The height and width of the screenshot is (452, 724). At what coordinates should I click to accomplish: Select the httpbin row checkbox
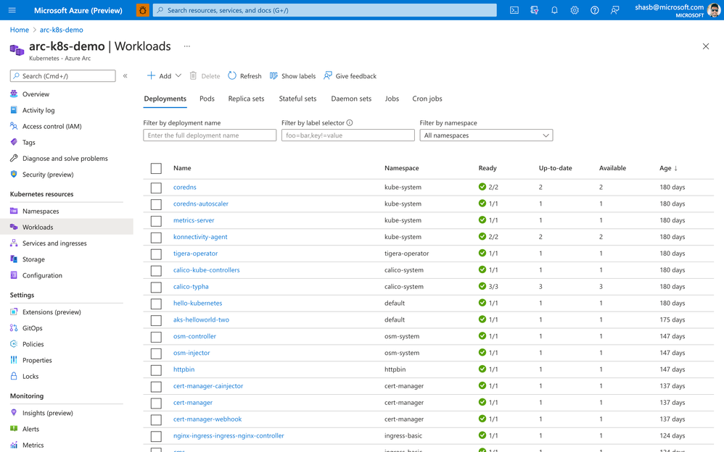click(x=156, y=370)
